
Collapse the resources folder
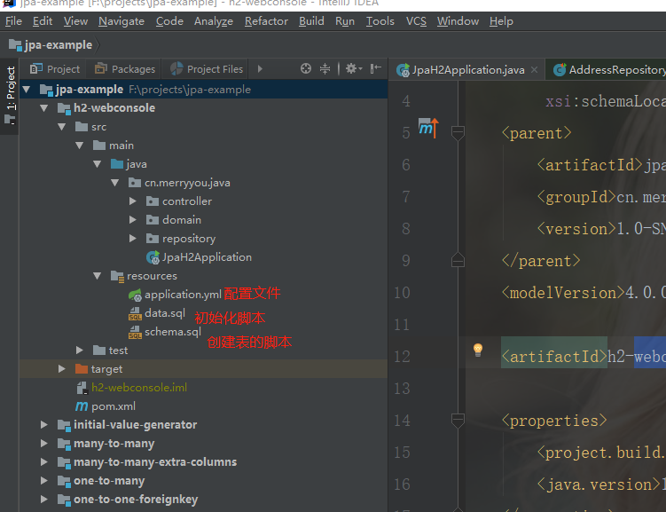tap(98, 276)
